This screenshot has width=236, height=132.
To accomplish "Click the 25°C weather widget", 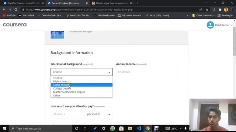I will tap(171, 128).
